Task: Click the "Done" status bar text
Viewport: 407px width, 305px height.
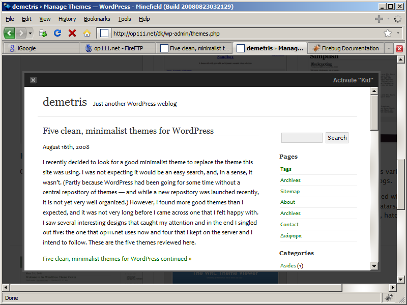Action: (12, 298)
